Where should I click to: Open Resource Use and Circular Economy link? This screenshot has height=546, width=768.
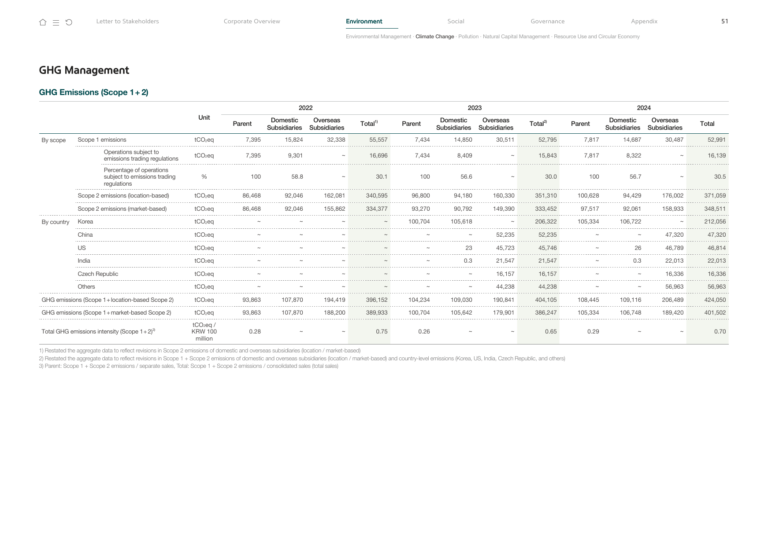[597, 37]
